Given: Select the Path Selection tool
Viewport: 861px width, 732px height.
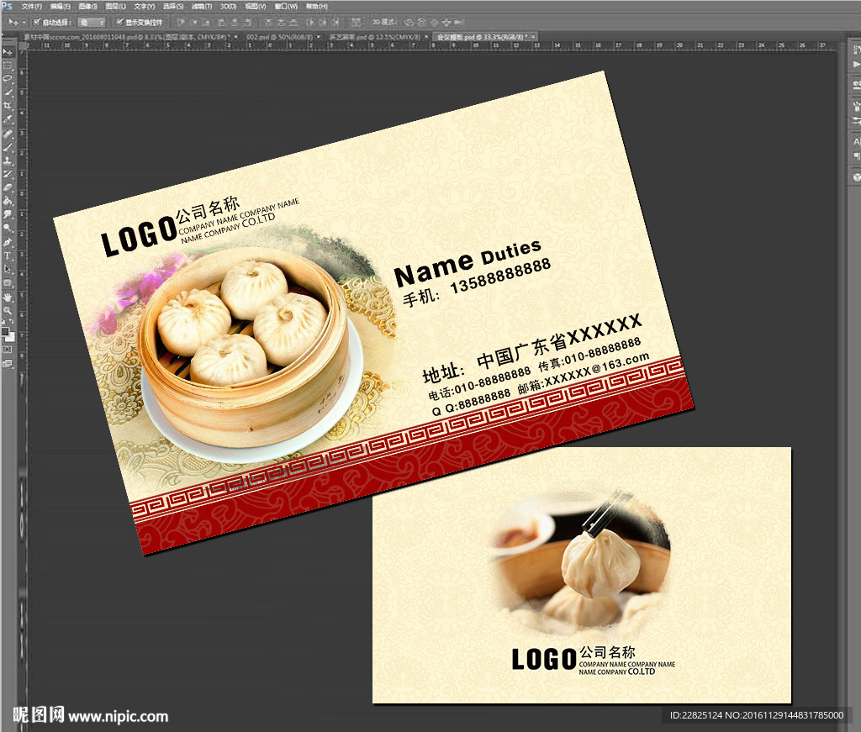Looking at the screenshot, I should click(7, 269).
